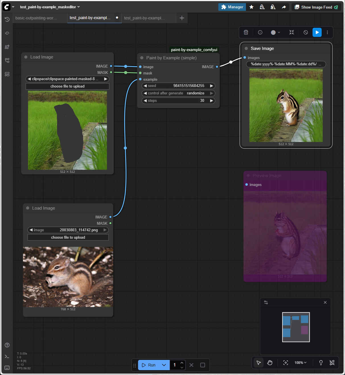The height and width of the screenshot is (375, 345).
Task: Click the fit view icon
Action: point(286,362)
